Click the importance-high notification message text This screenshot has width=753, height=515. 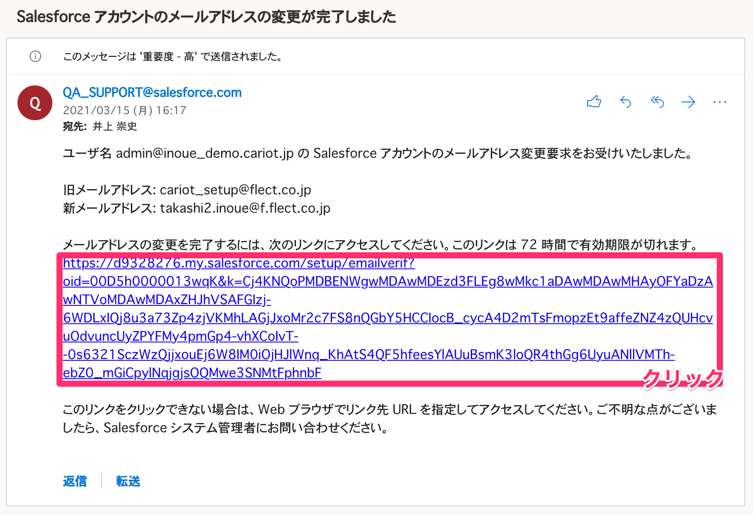172,57
